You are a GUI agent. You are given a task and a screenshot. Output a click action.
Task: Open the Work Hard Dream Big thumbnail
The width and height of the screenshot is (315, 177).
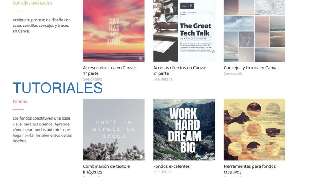(184, 129)
